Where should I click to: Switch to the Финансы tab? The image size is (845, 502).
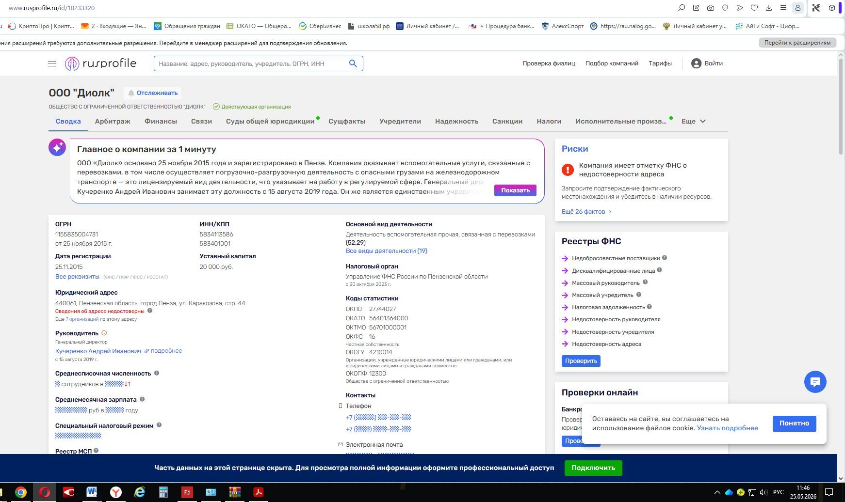[161, 121]
